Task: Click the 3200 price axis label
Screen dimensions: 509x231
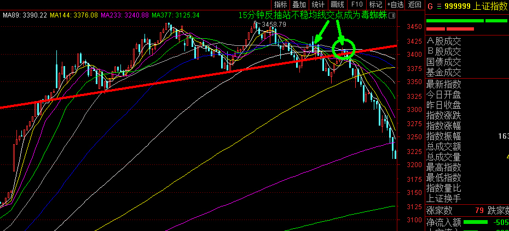Action: point(414,164)
